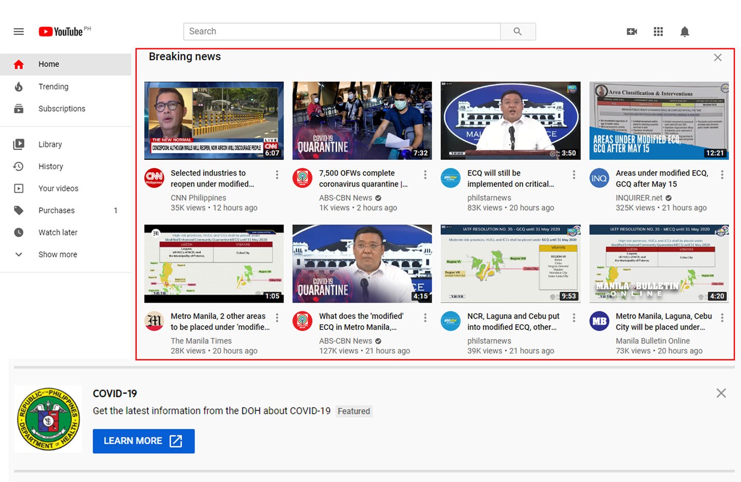Open options for INQUIRER.net video
Viewport: 741px width, 482px height.
click(722, 175)
